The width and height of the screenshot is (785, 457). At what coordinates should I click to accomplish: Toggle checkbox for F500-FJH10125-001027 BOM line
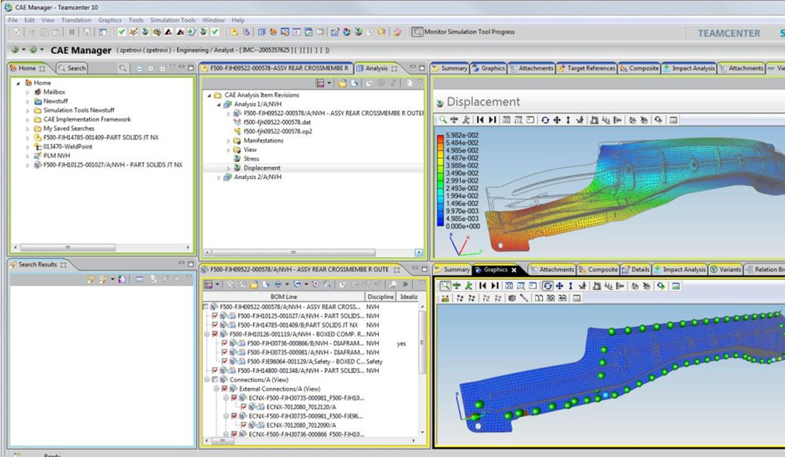(x=215, y=316)
